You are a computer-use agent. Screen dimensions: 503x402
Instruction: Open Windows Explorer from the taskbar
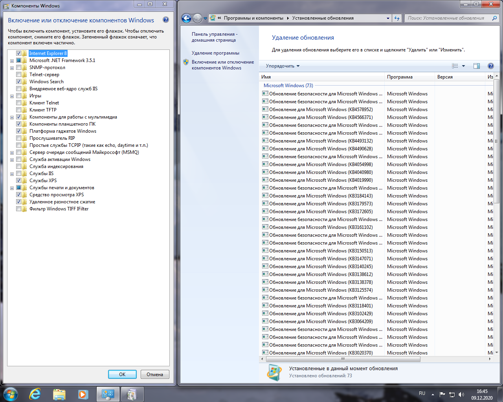pyautogui.click(x=59, y=394)
